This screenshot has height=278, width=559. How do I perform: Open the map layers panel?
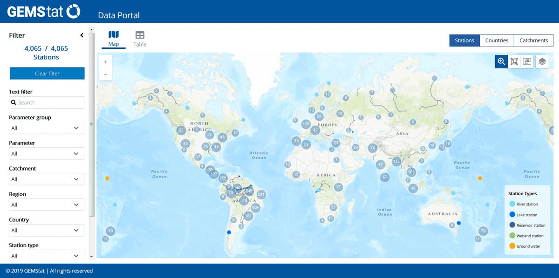click(x=542, y=61)
